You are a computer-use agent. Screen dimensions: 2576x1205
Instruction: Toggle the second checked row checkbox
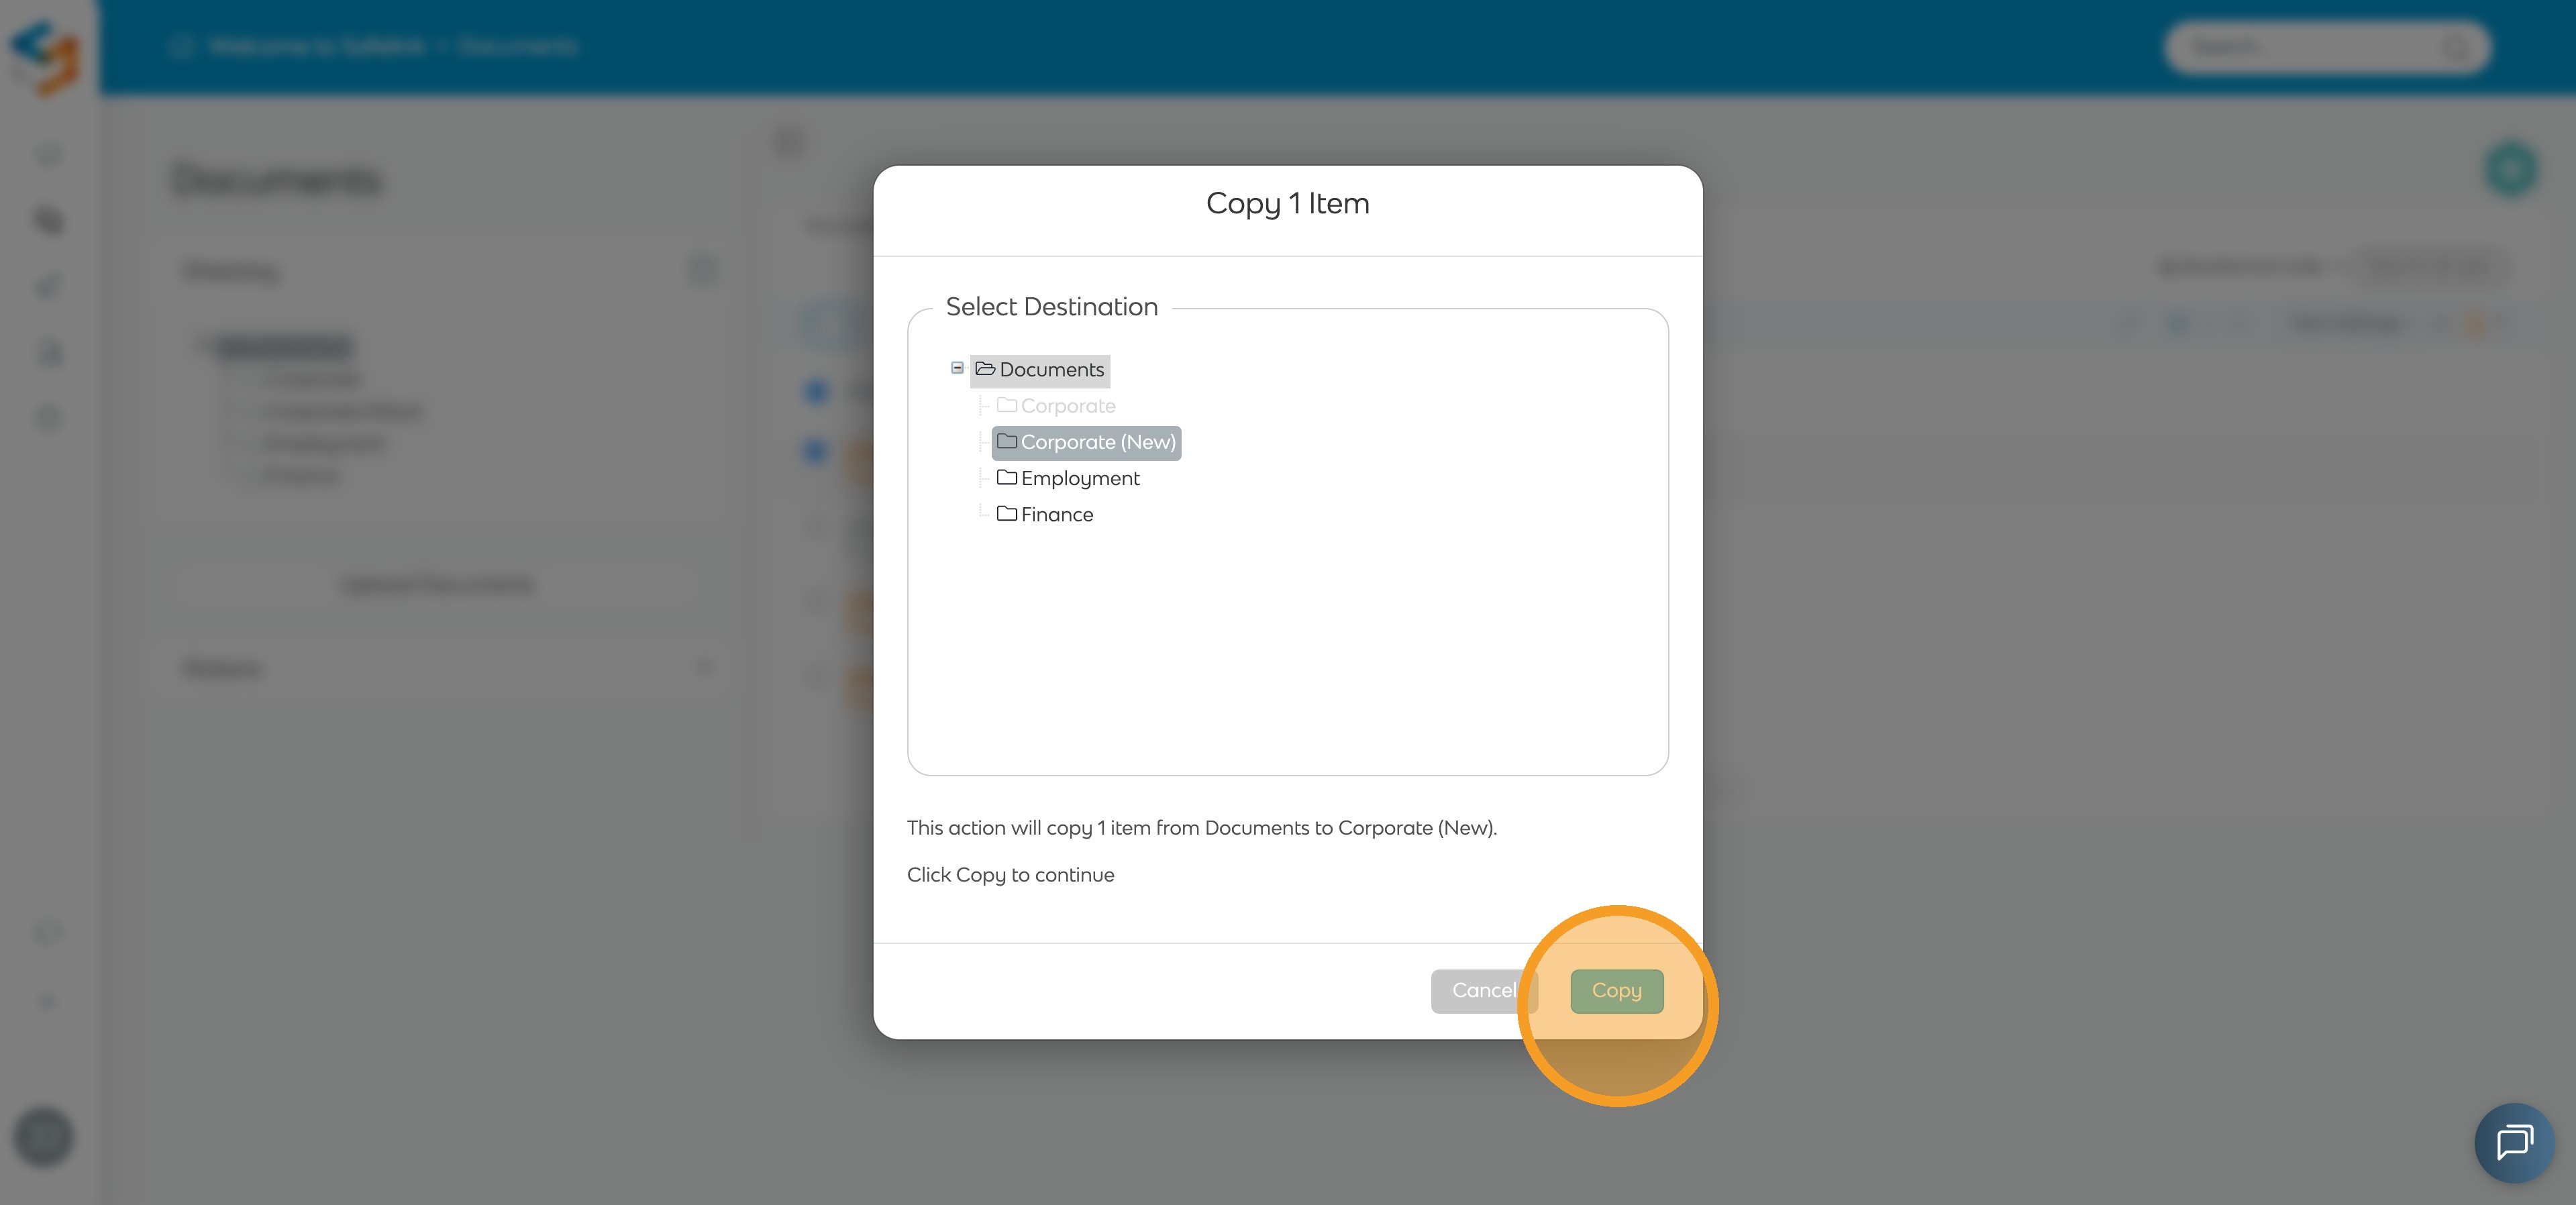coord(816,452)
